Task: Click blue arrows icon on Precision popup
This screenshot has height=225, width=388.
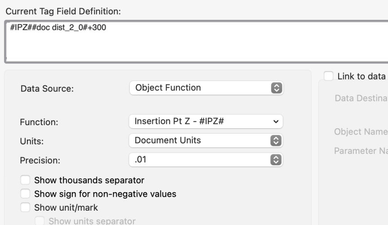Action: tap(277, 159)
